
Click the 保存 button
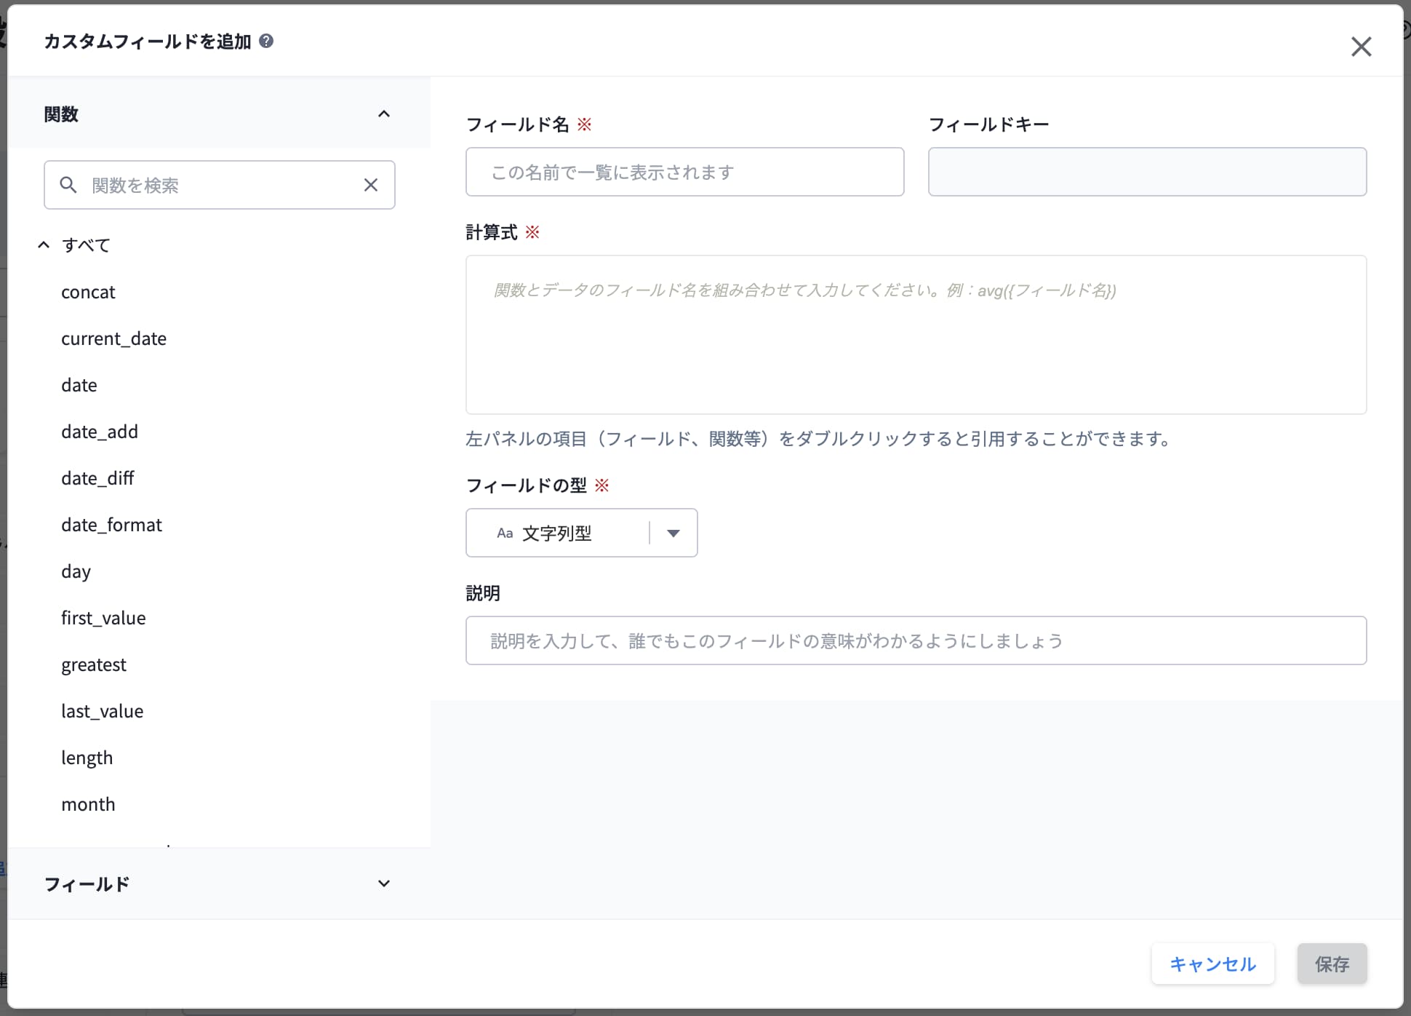1332,964
